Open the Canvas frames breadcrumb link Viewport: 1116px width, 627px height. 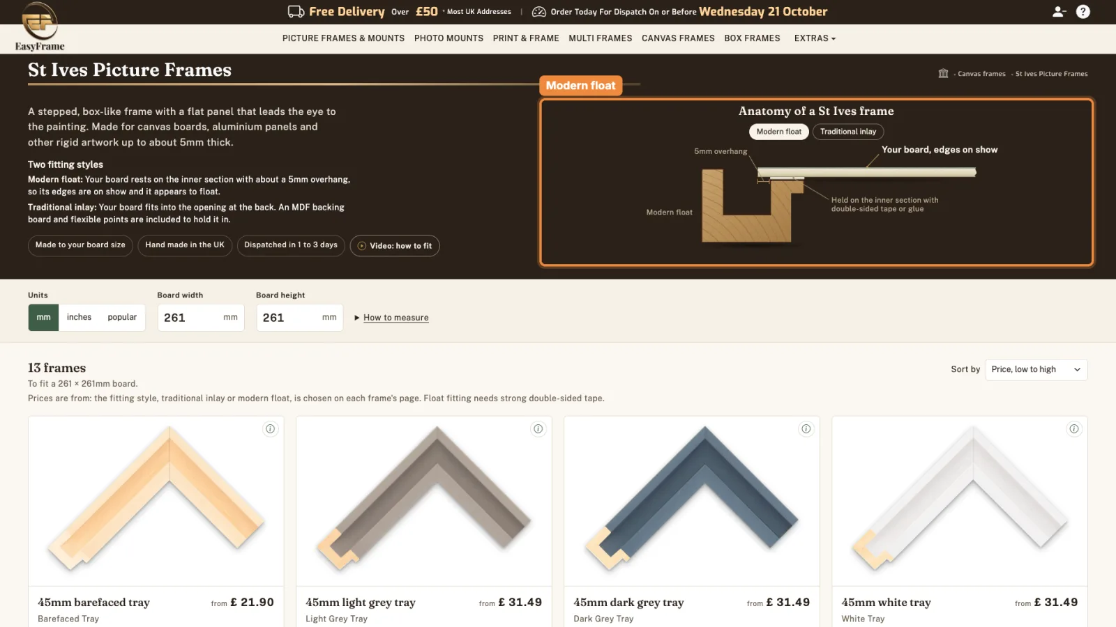click(981, 74)
